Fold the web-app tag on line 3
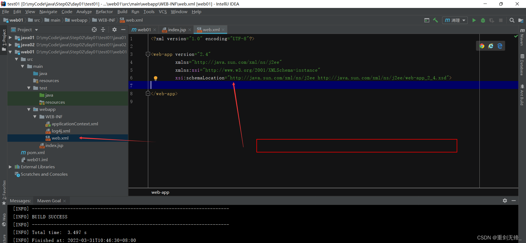 148,54
